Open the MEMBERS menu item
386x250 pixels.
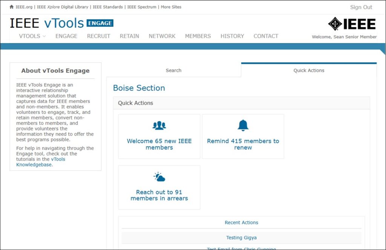tap(198, 36)
